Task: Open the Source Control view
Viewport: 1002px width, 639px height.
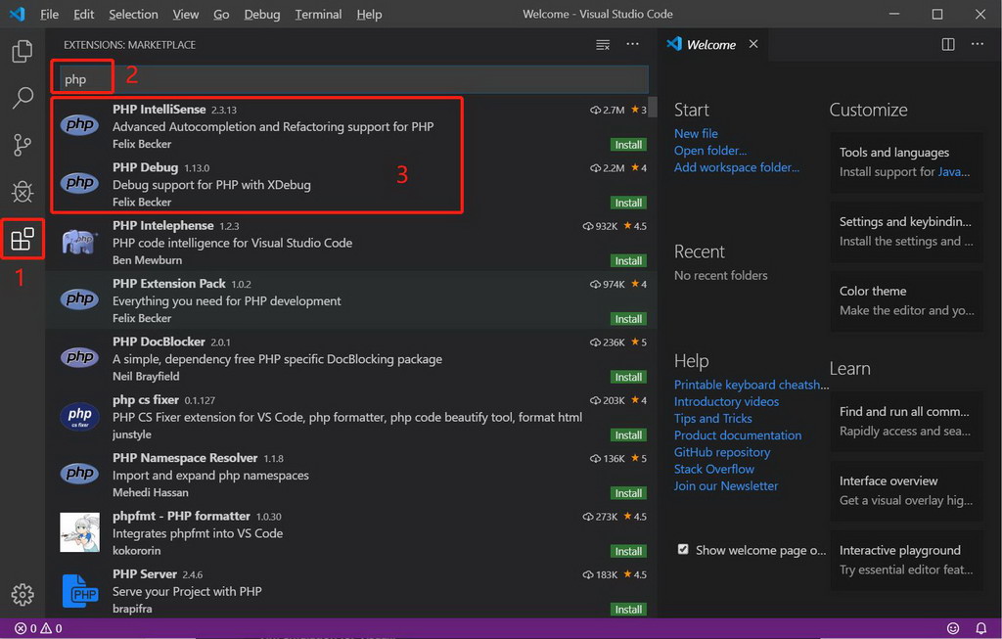Action: point(23,145)
